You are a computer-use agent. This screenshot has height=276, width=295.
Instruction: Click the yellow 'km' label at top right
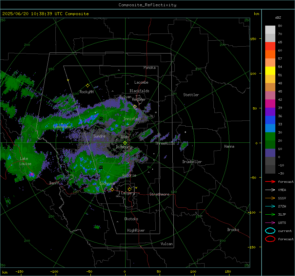[x=256, y=14]
